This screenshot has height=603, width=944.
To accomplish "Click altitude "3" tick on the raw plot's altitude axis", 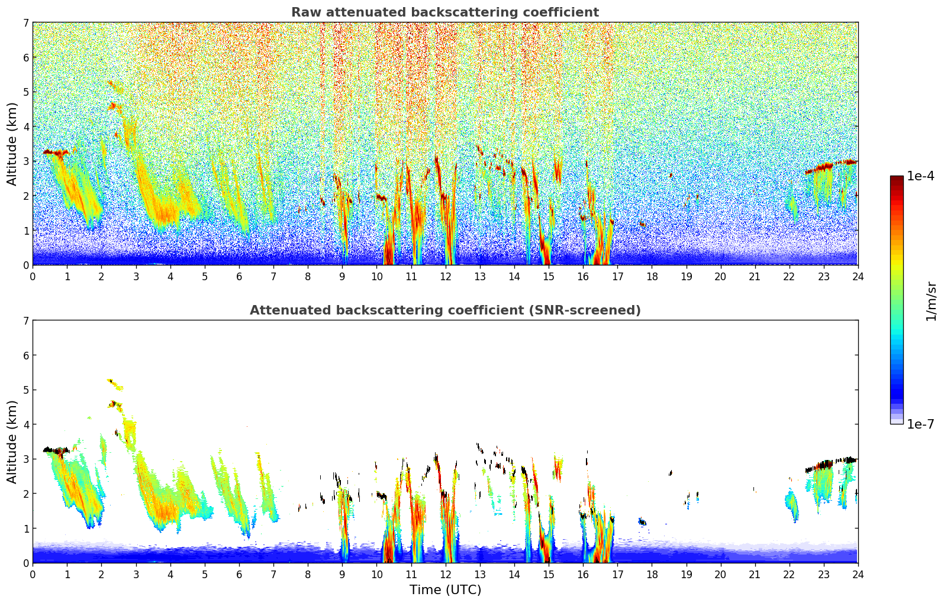I will [x=26, y=161].
